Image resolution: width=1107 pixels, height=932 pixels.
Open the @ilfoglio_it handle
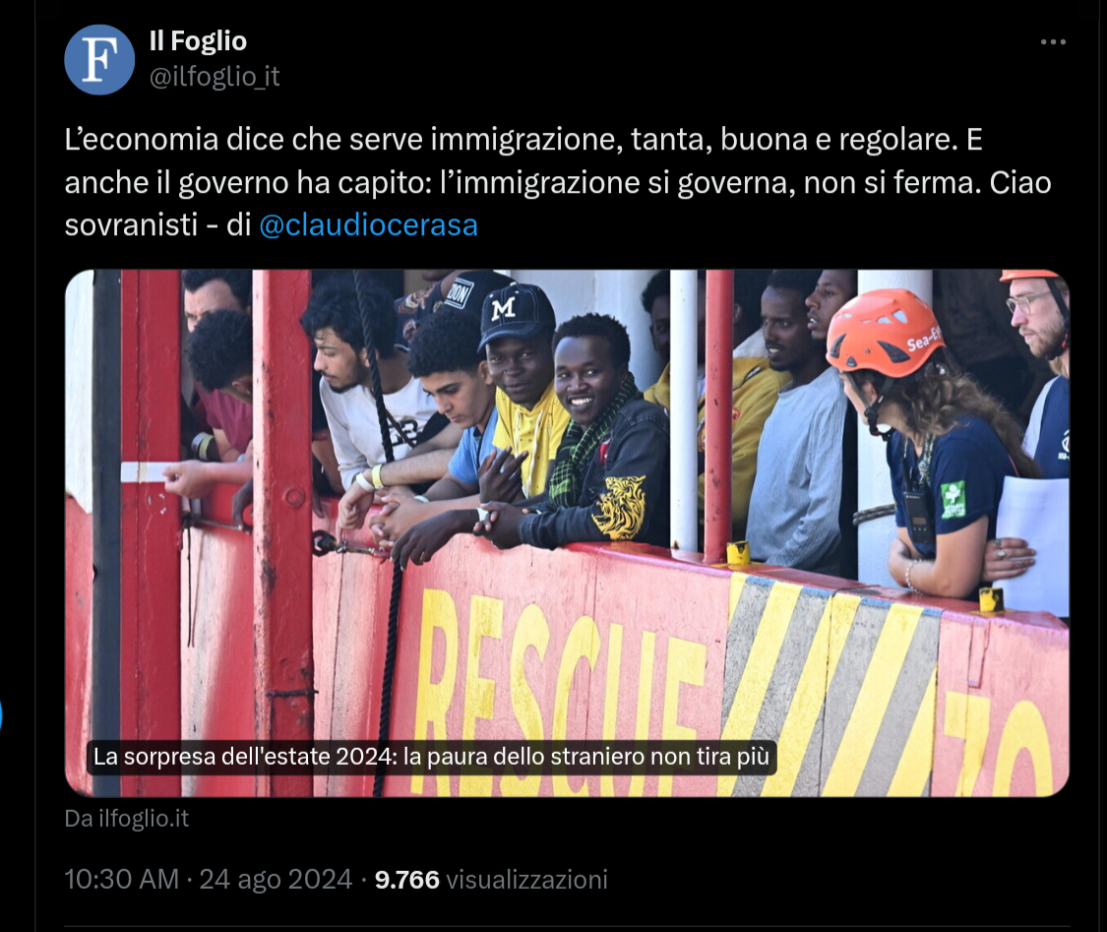click(215, 76)
